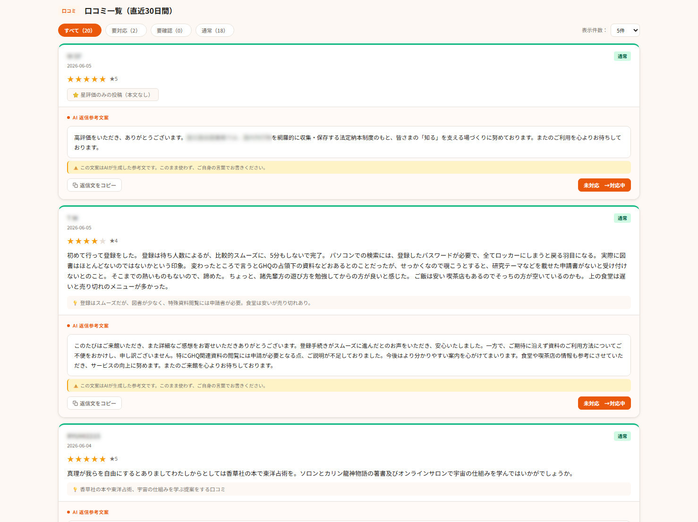Click the 口コミ logo icon in the heading

click(69, 11)
